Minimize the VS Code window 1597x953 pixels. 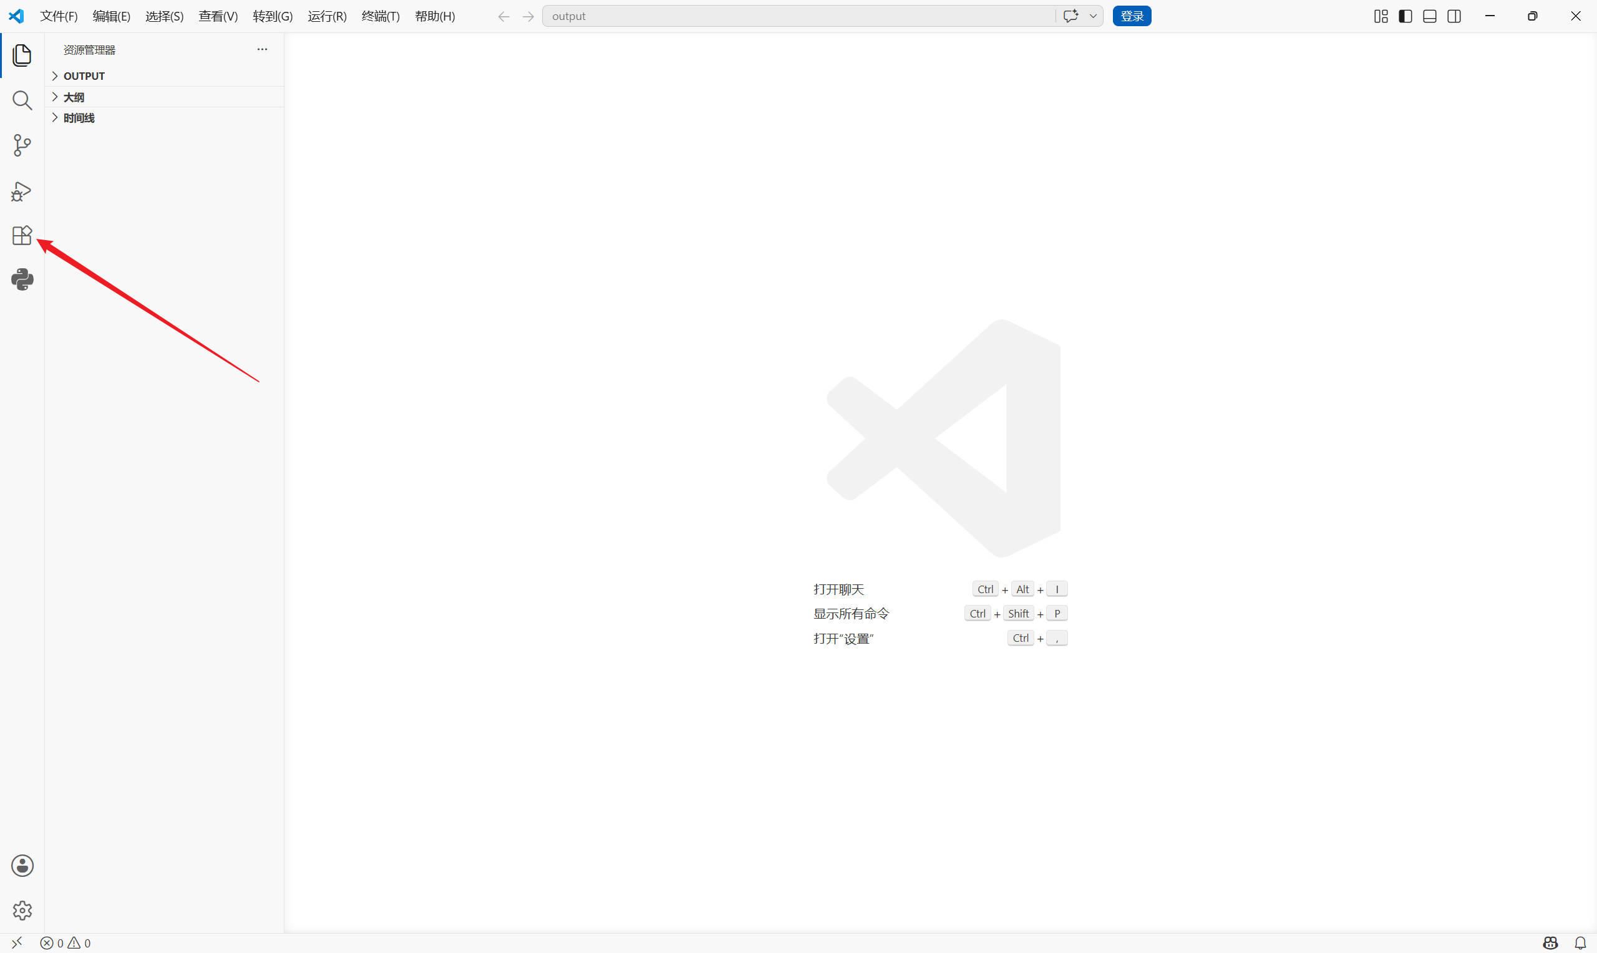1490,16
